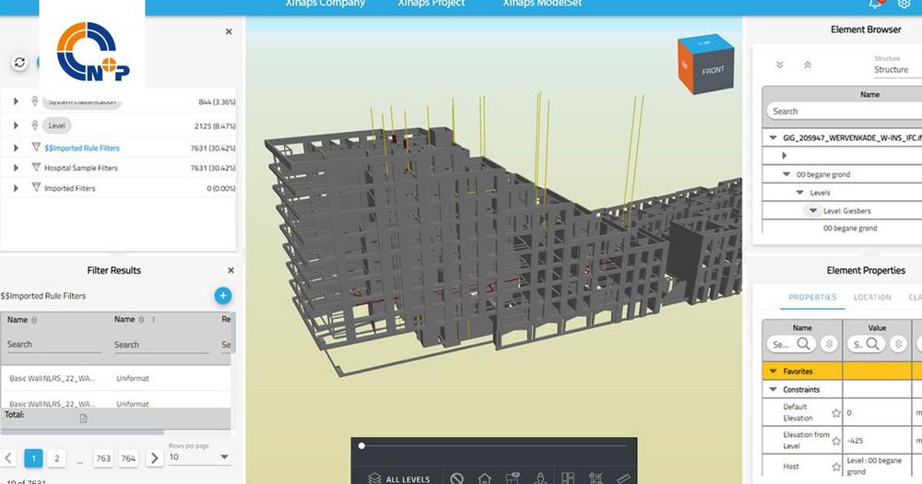Click the properties Value search box
Viewport: 922px width, 484px height.
pyautogui.click(x=866, y=344)
